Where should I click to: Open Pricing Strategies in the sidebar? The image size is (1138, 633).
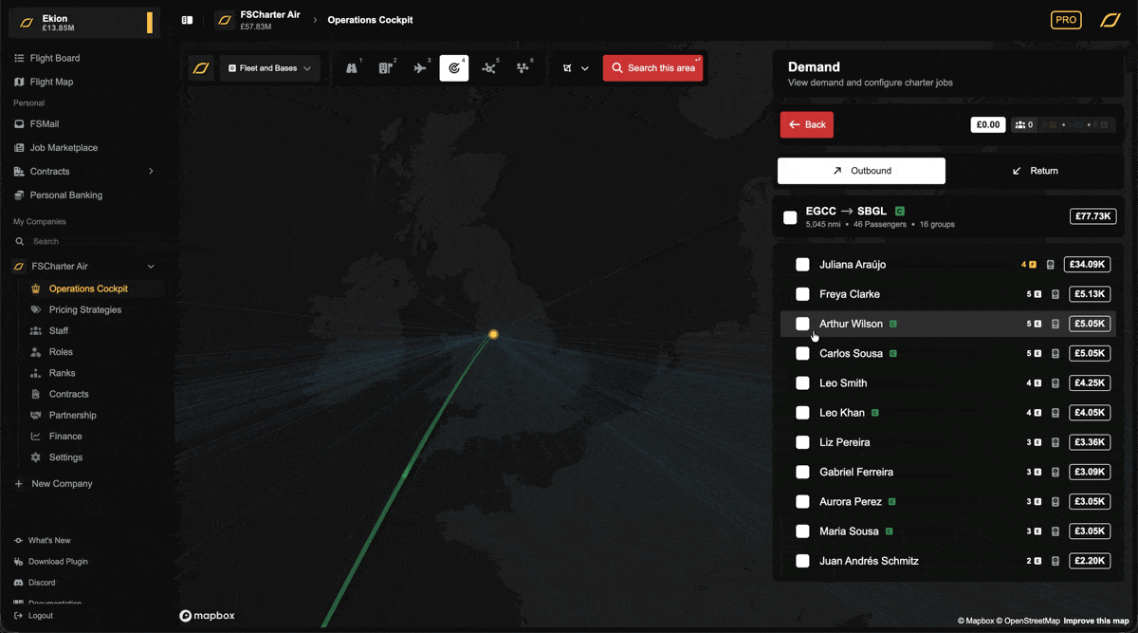pos(84,309)
